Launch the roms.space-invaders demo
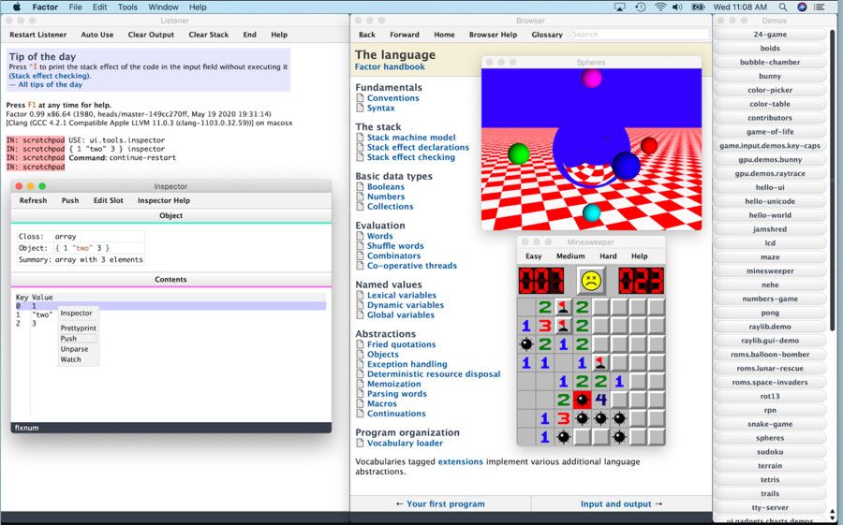 pyautogui.click(x=770, y=383)
